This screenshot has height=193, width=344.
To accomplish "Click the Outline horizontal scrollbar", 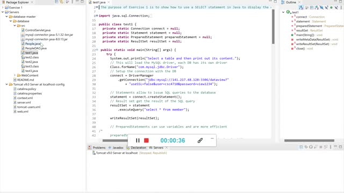I will (310, 140).
